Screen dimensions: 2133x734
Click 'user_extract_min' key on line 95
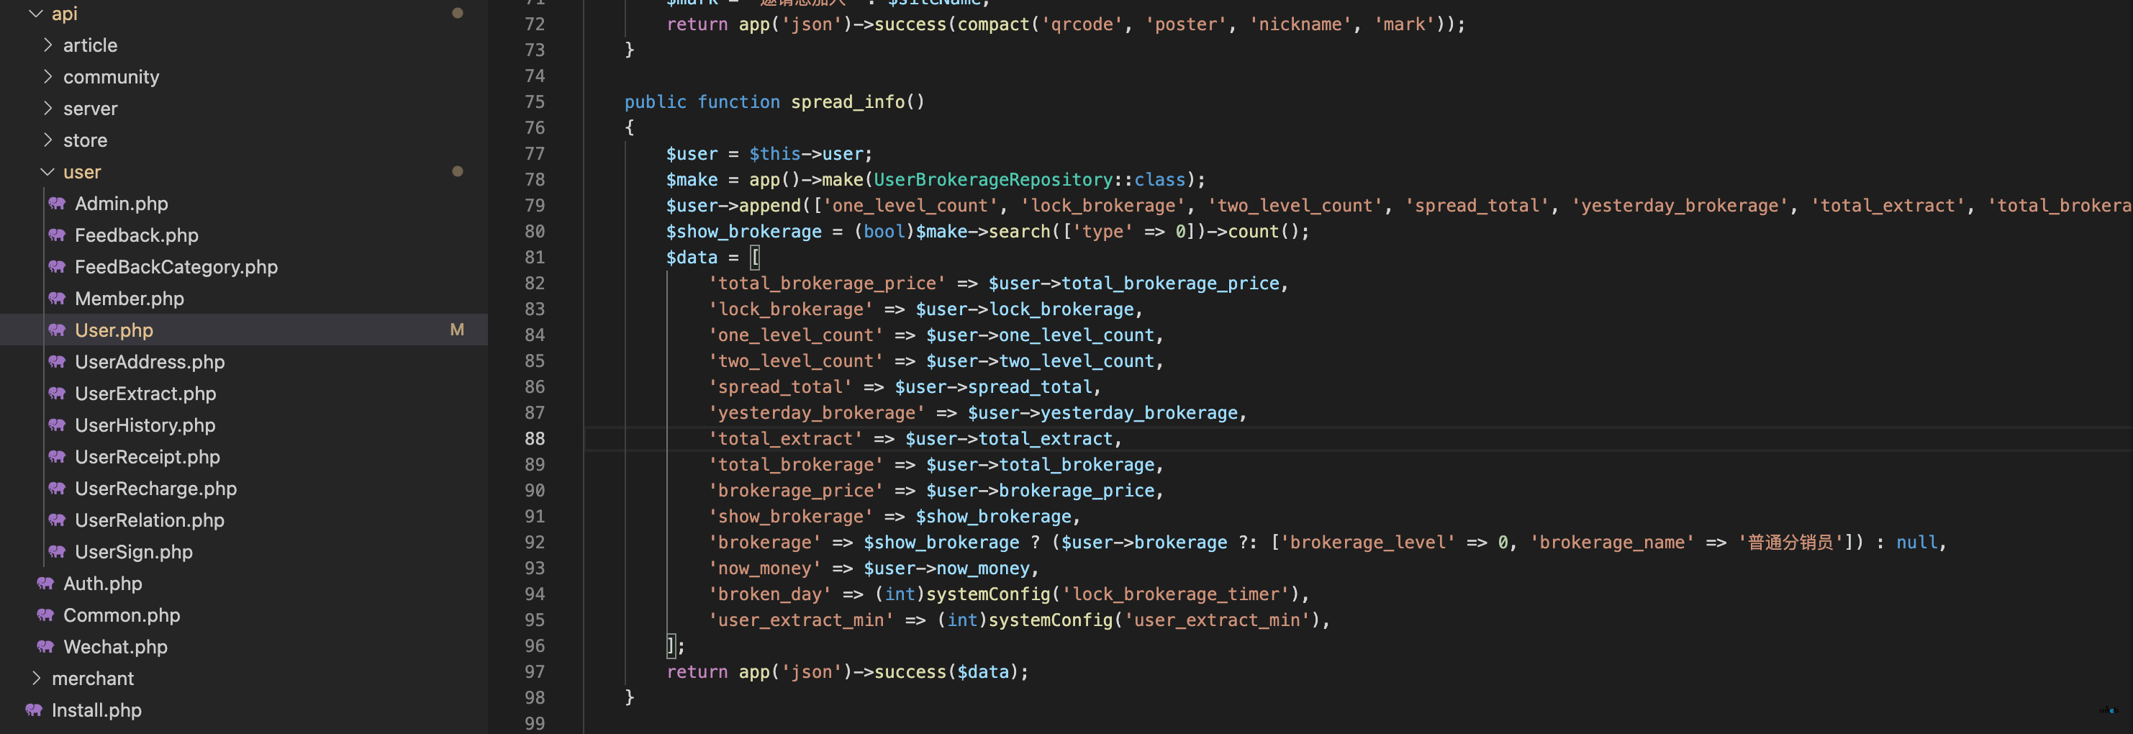tap(802, 620)
